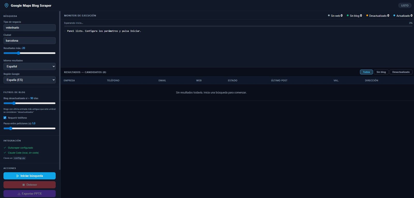Click the config.py code label
The image size is (414, 198).
[20, 158]
